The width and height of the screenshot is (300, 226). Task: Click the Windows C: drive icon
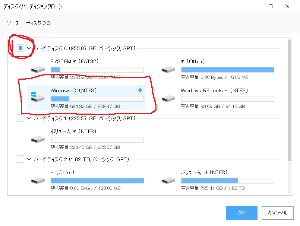click(38, 97)
